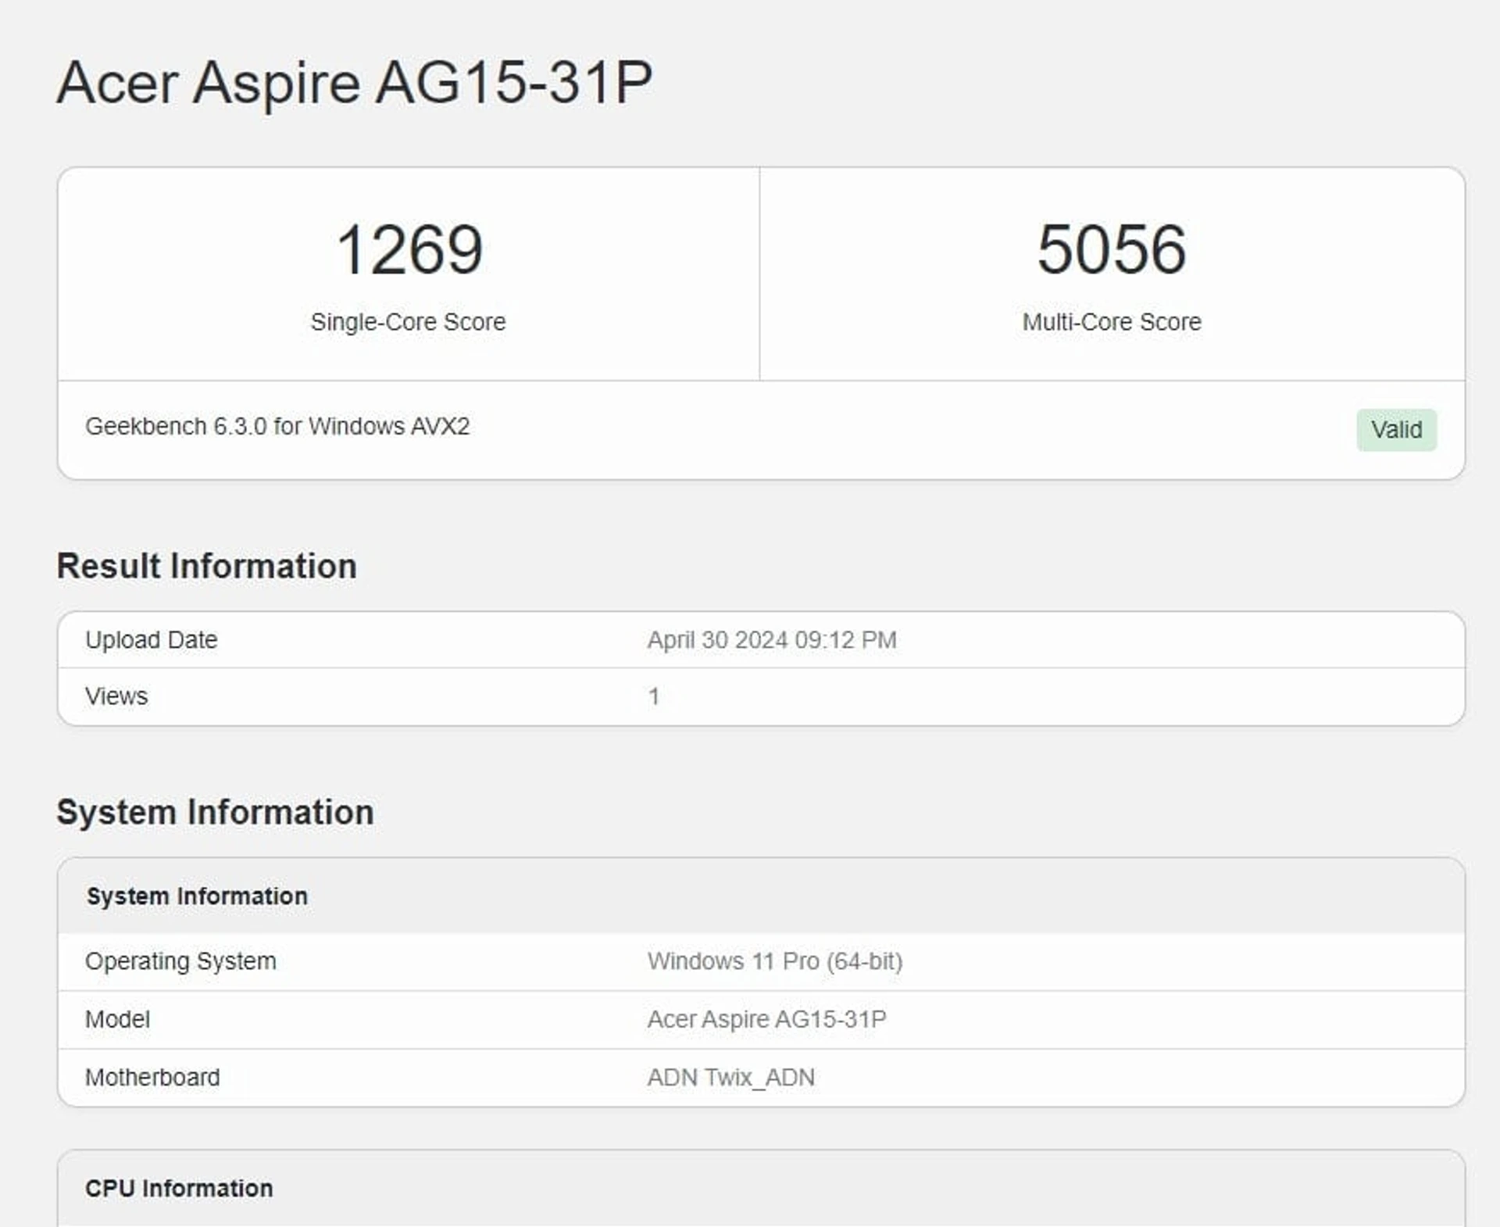Click the Acer Aspire AG15-31P page title
Viewport: 1500px width, 1227px height.
pos(355,82)
